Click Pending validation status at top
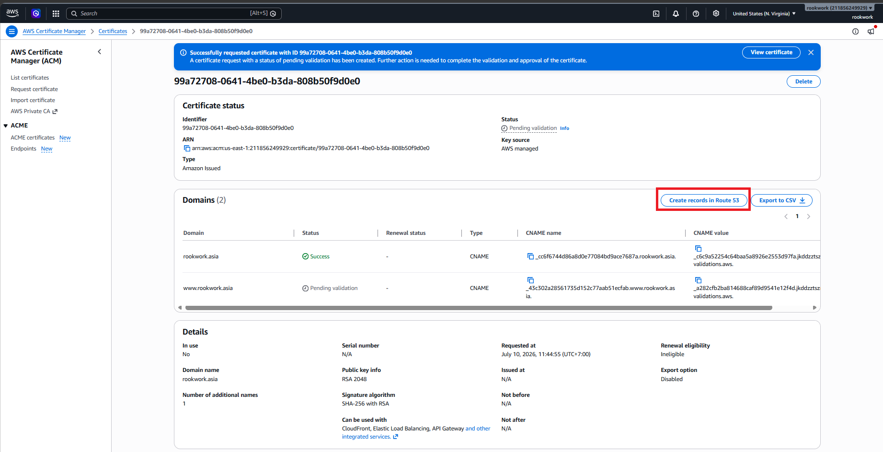 tap(529, 128)
